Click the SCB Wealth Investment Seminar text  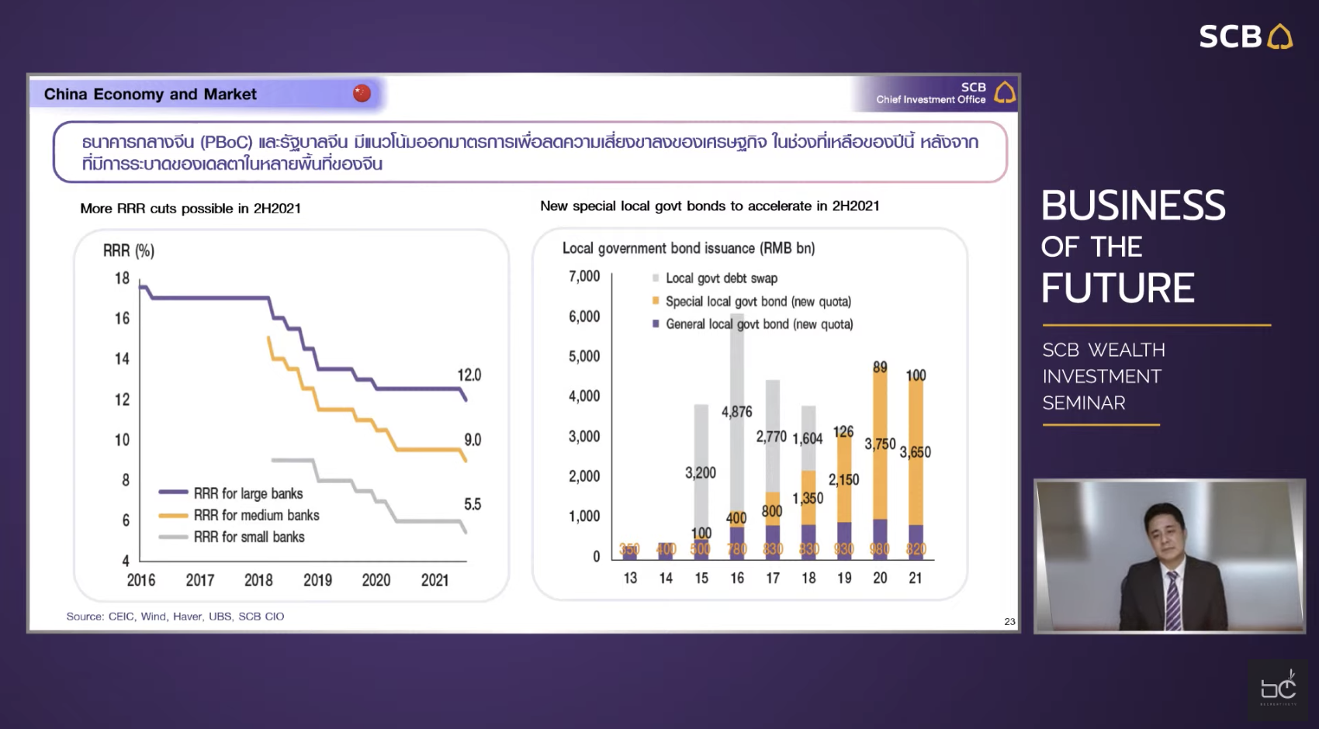(x=1103, y=376)
